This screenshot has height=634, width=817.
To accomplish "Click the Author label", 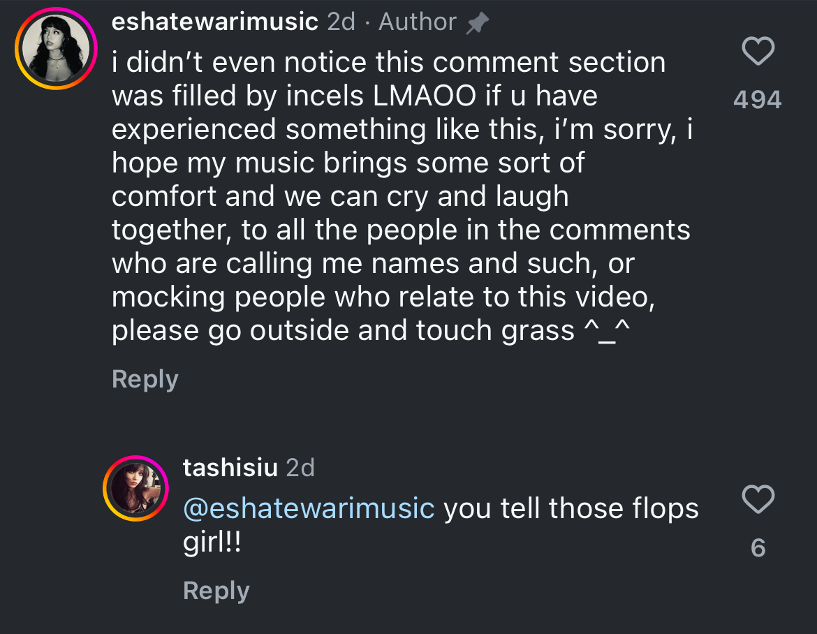I will [417, 22].
